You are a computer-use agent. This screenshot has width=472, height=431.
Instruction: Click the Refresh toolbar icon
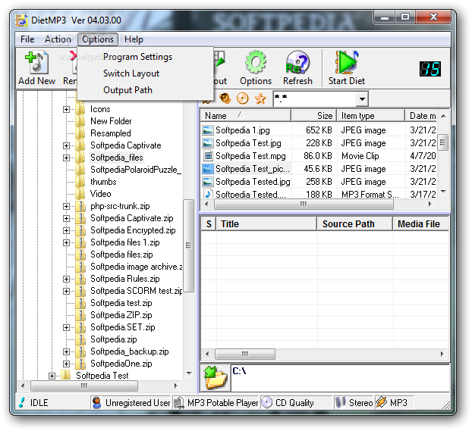(x=297, y=62)
